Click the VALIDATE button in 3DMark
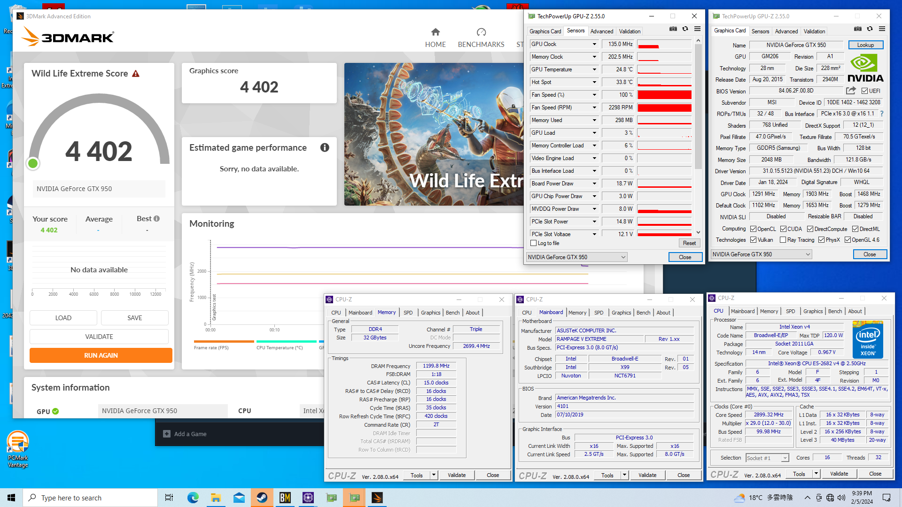The image size is (902, 507). (x=99, y=337)
